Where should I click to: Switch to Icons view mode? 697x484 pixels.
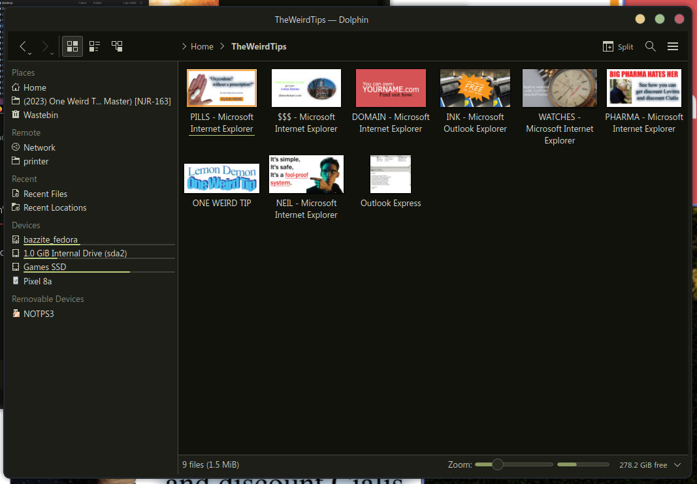click(x=73, y=46)
